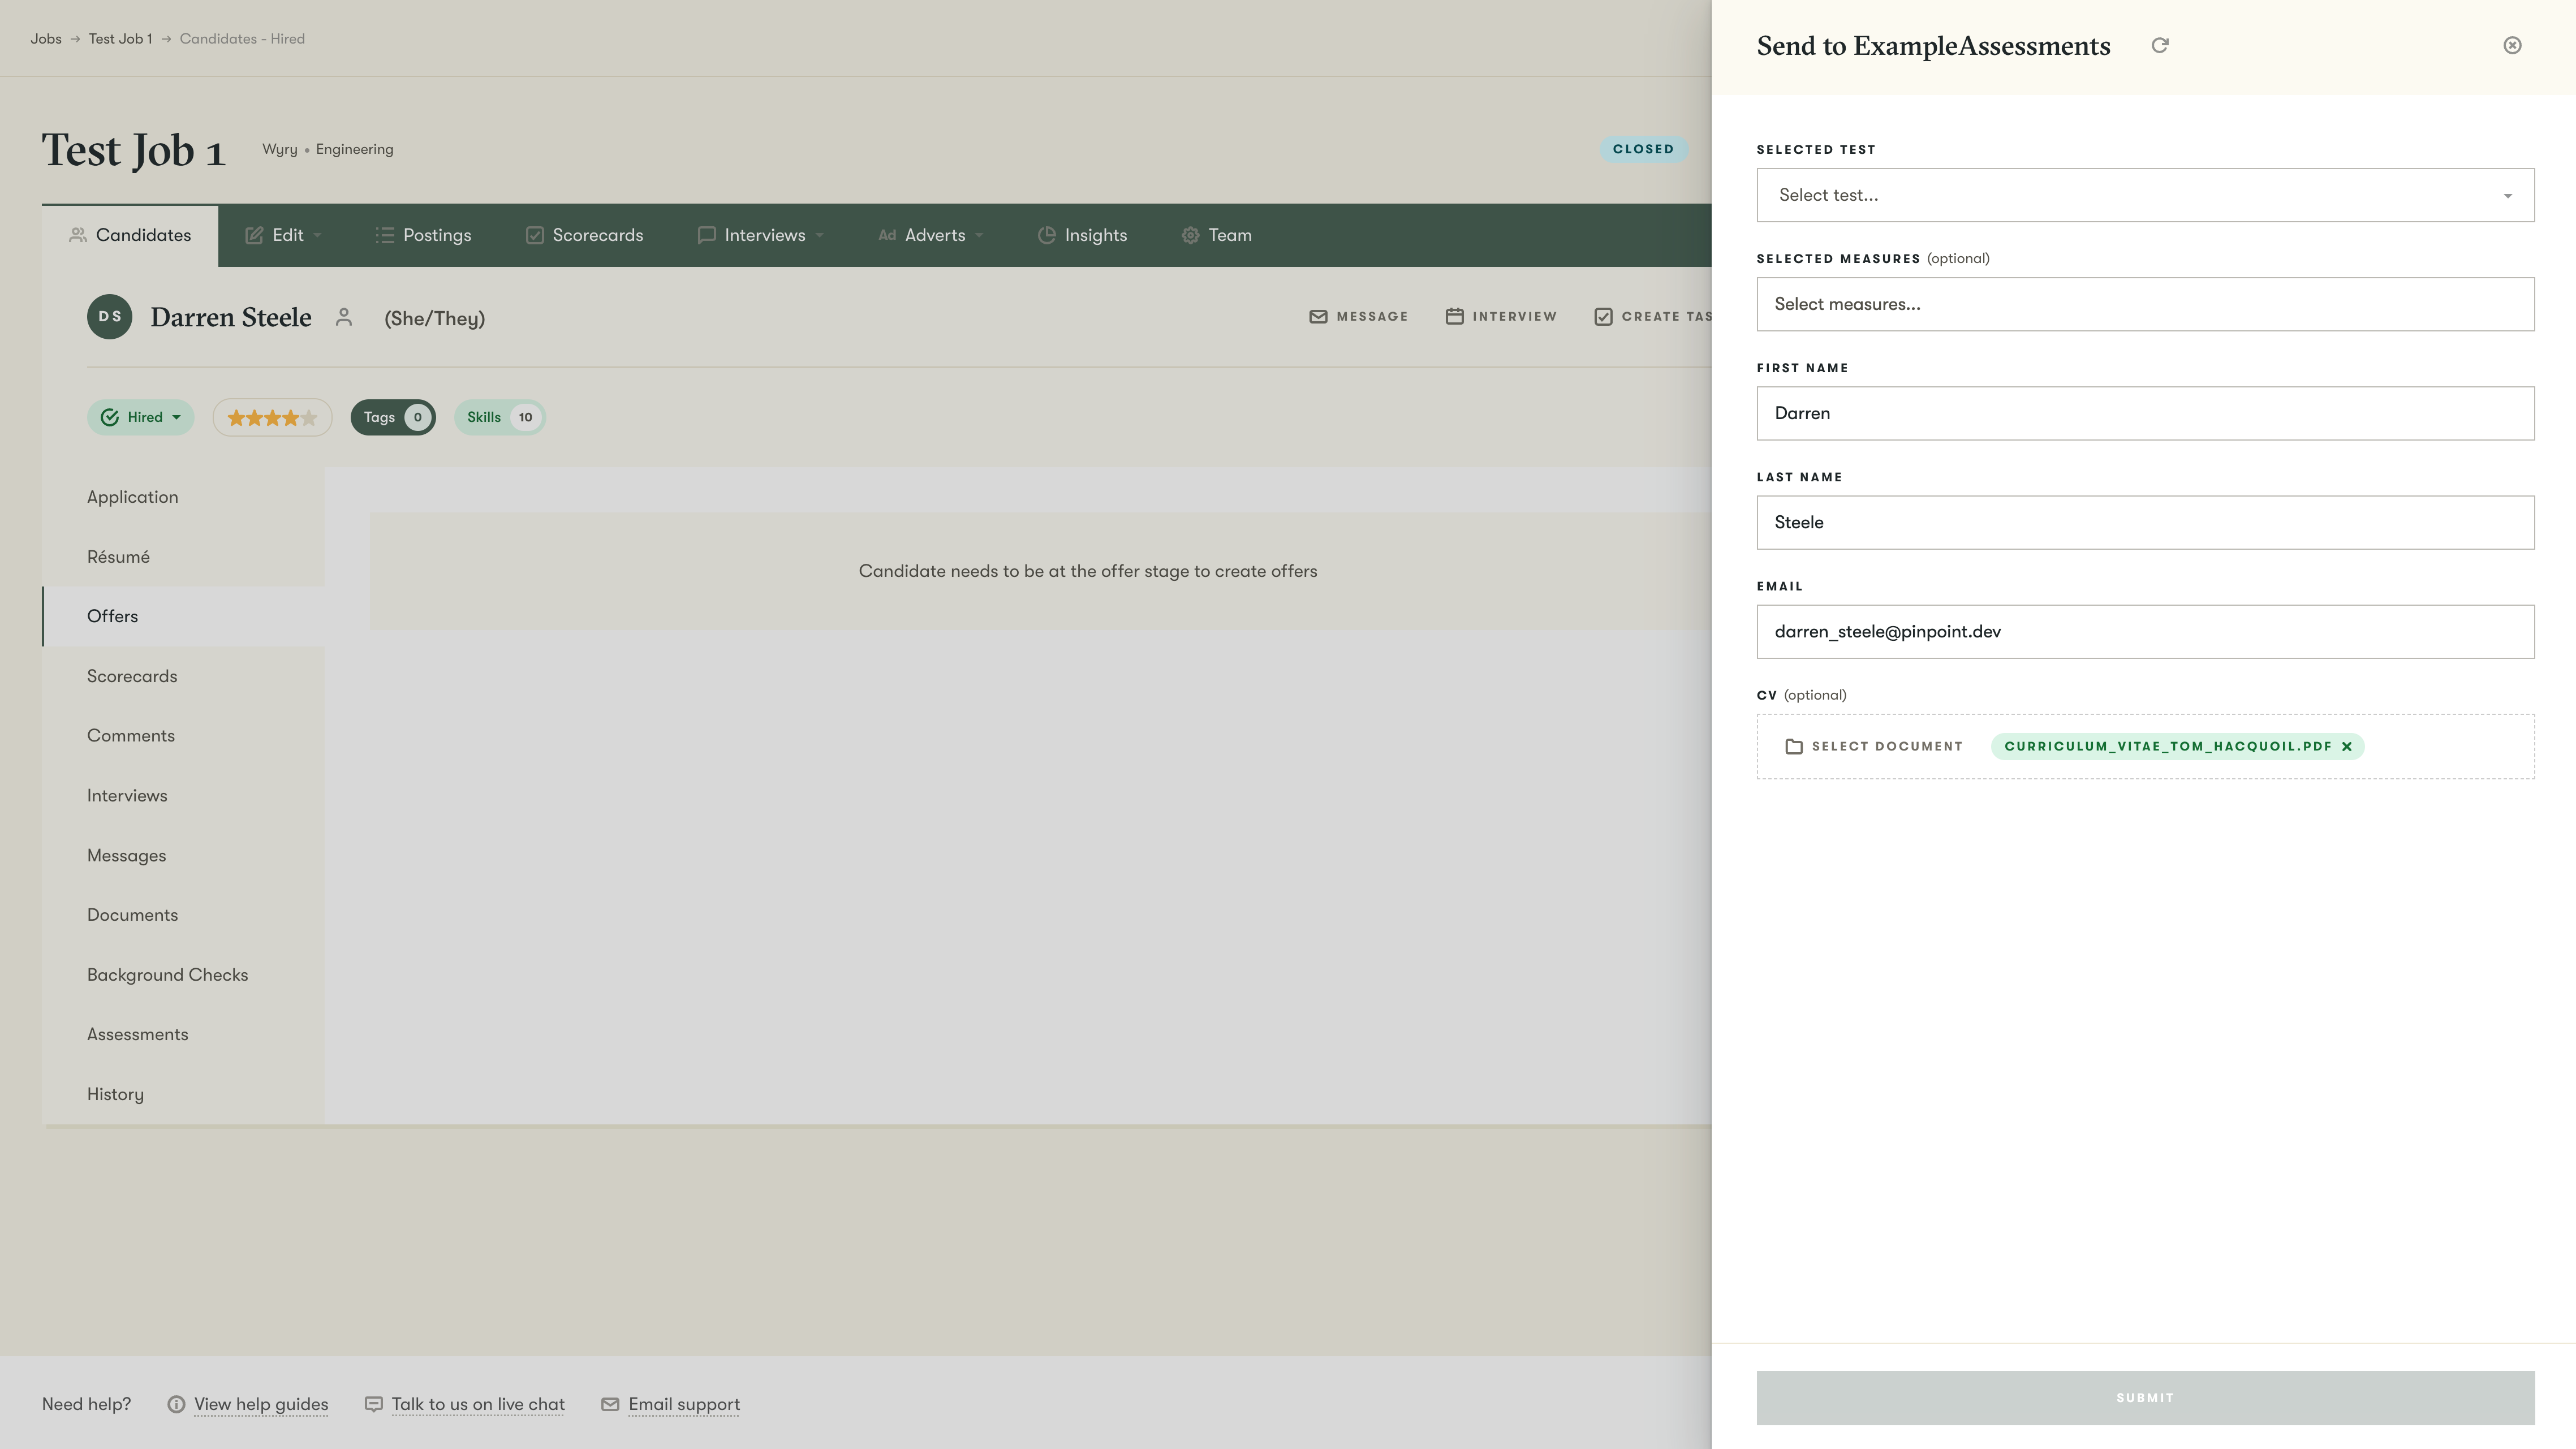Open the Select measures field

click(x=2144, y=305)
